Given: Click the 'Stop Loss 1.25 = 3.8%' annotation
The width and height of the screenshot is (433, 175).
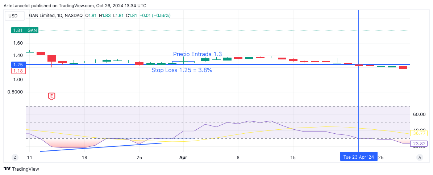Looking at the screenshot, I should (182, 70).
